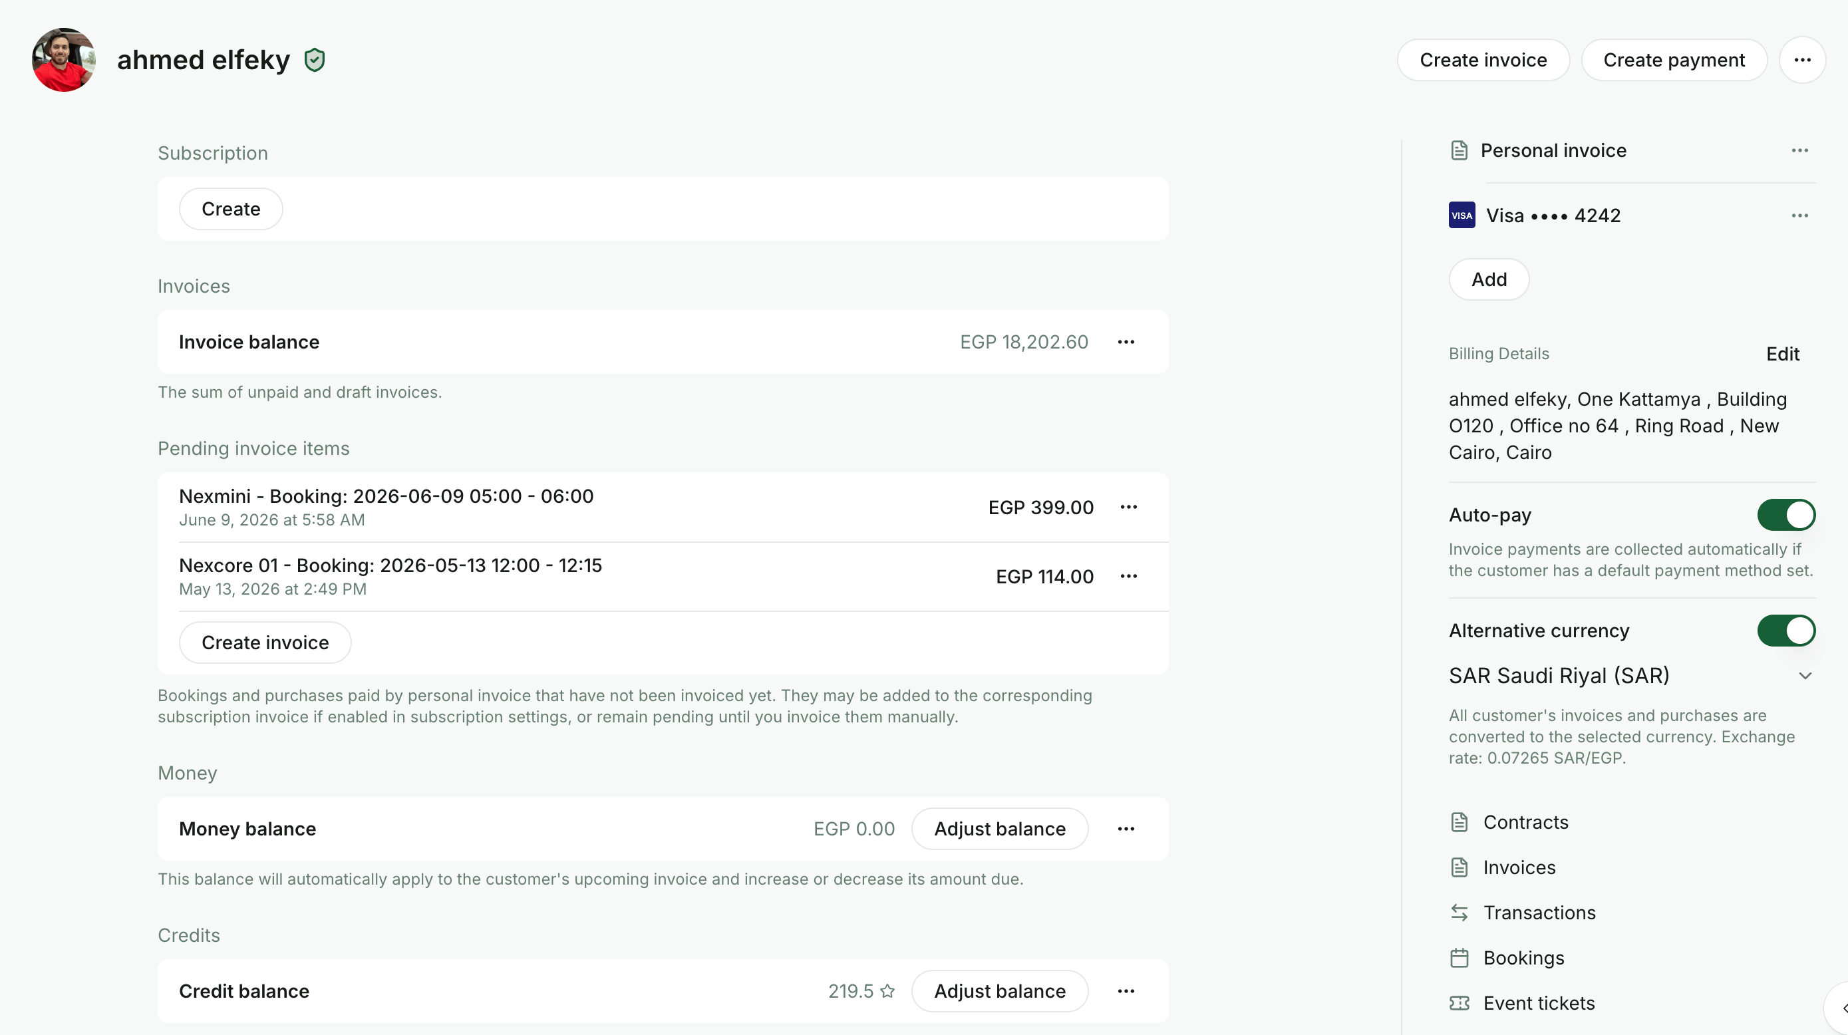The width and height of the screenshot is (1848, 1035).
Task: Open the Invoice balance options menu
Action: pyautogui.click(x=1126, y=342)
